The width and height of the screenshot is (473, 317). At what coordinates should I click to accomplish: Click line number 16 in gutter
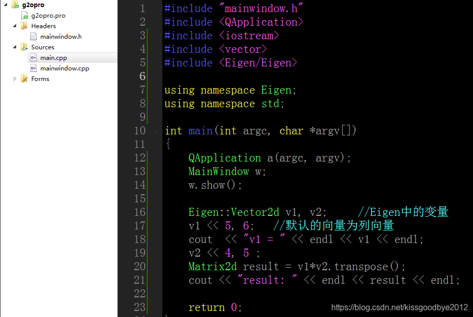(140, 212)
